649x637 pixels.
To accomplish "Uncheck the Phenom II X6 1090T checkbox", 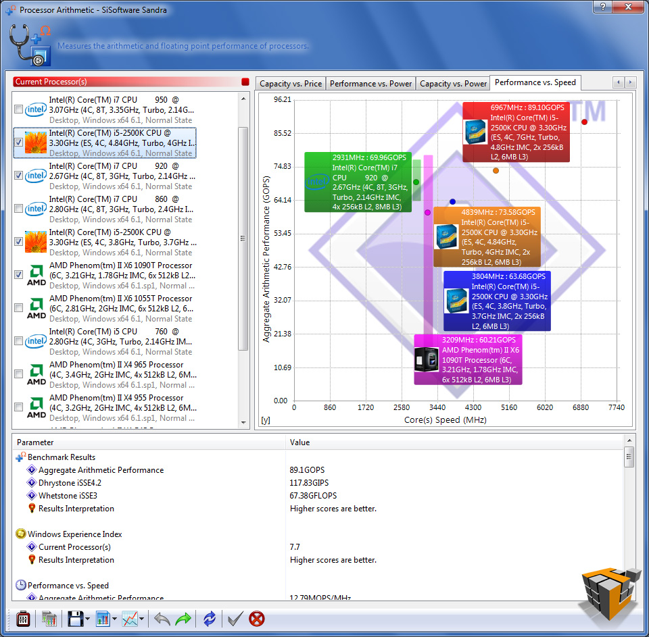I will (x=18, y=275).
